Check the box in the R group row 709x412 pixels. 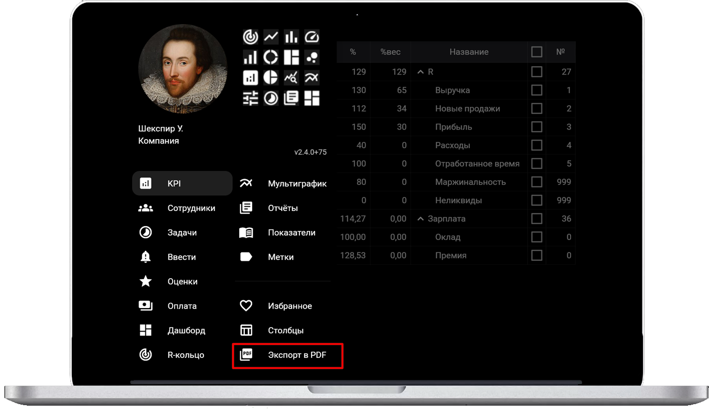[536, 72]
